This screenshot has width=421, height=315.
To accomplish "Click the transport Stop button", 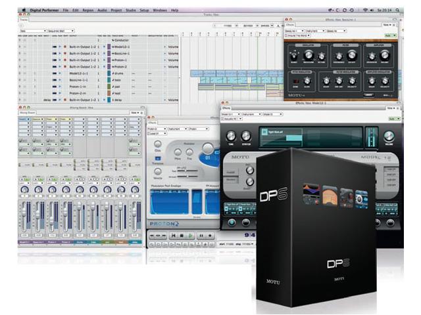I will (182, 236).
